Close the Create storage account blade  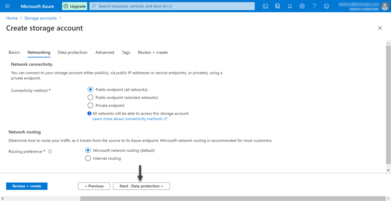(x=380, y=28)
